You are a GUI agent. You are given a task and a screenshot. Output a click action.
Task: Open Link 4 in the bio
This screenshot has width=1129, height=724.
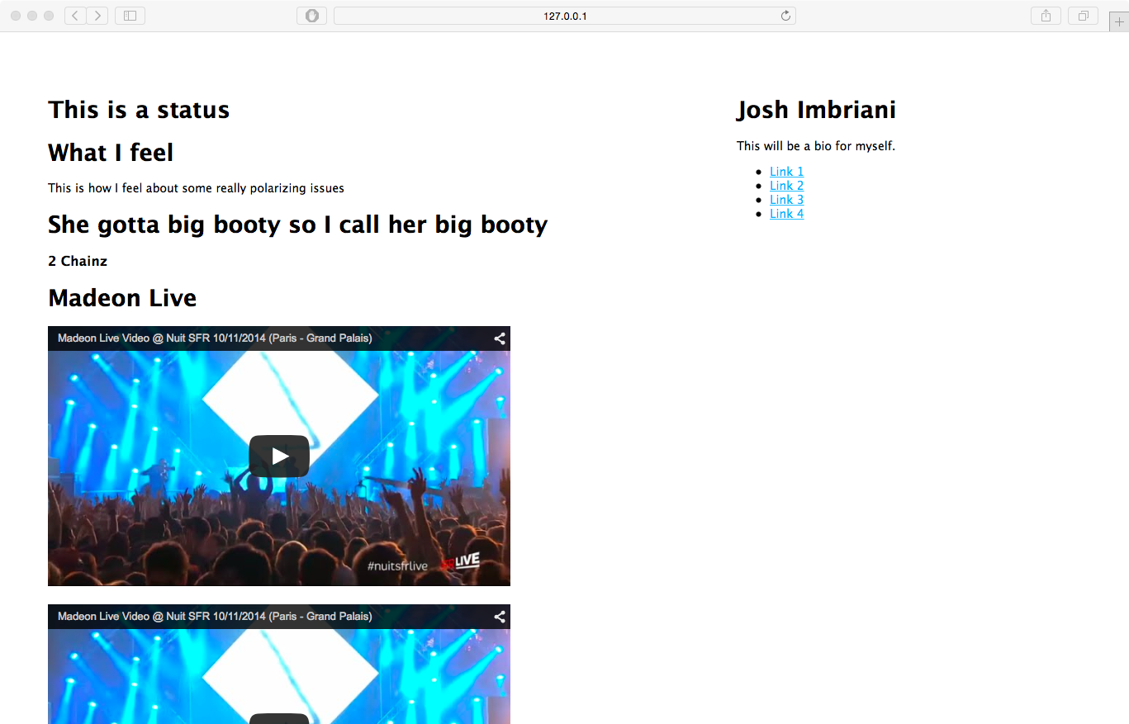coord(786,214)
